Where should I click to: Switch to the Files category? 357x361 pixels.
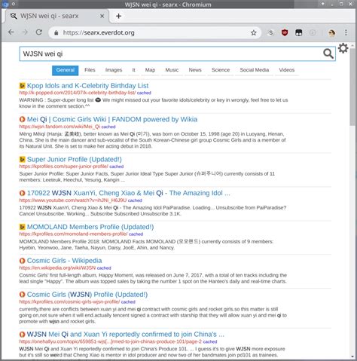tap(90, 70)
